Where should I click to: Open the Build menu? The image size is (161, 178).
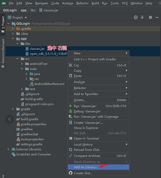[95, 3]
